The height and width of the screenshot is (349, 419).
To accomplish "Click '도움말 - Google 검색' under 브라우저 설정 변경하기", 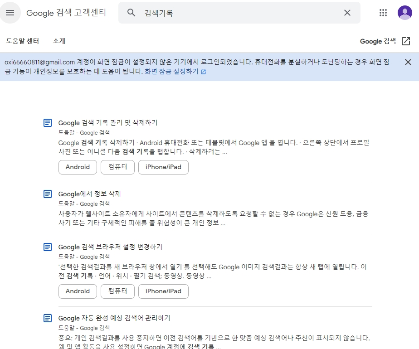I will coord(84,257).
